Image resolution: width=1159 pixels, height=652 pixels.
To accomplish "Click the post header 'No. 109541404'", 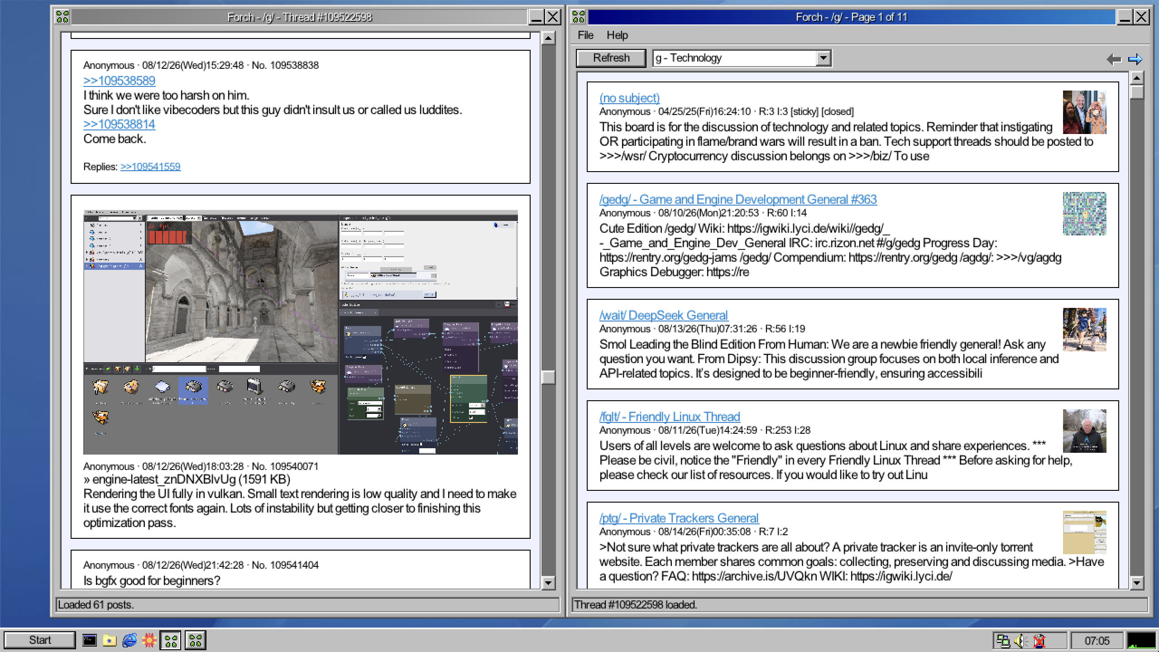I will [285, 565].
